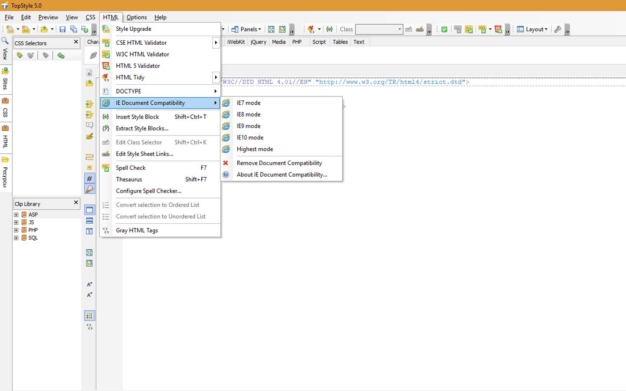The width and height of the screenshot is (626, 391).
Task: Click the Open file folder icon
Action: [x=44, y=30]
